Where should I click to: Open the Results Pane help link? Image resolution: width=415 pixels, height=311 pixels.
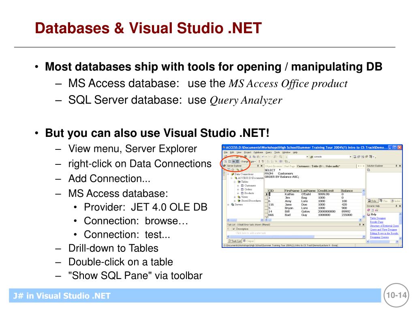376,222
